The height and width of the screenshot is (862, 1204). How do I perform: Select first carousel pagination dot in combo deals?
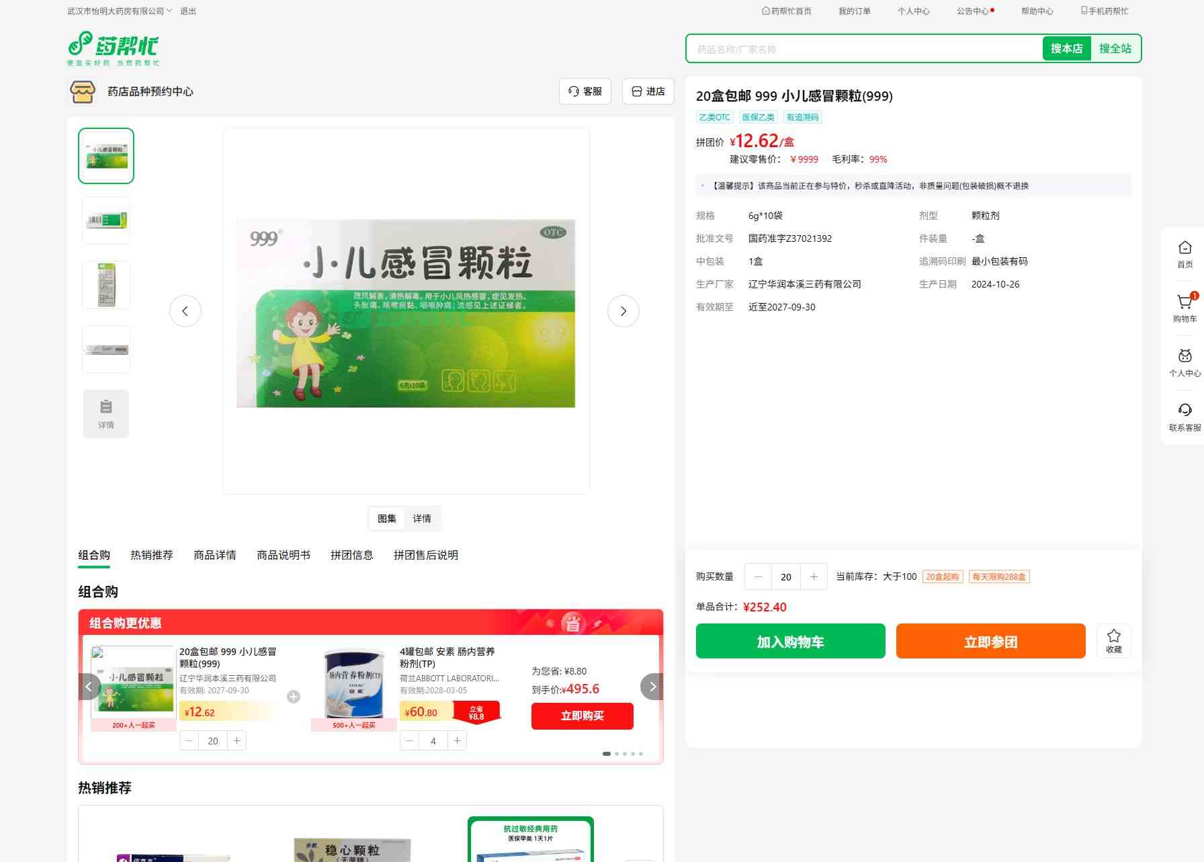point(607,754)
